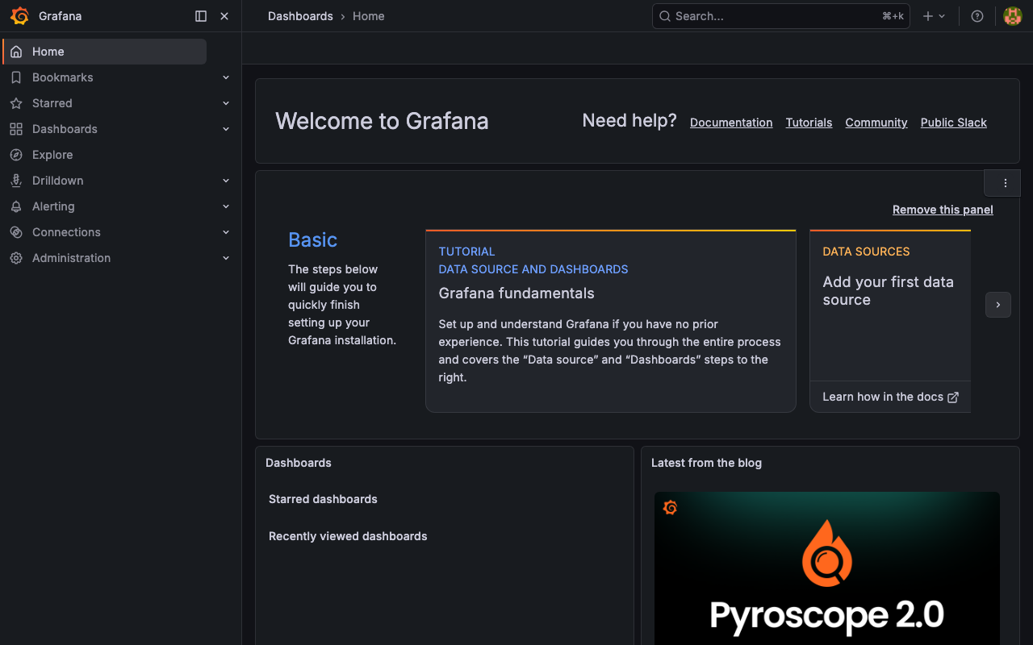Expand the Starred section chevron
This screenshot has width=1033, height=645.
pos(226,103)
